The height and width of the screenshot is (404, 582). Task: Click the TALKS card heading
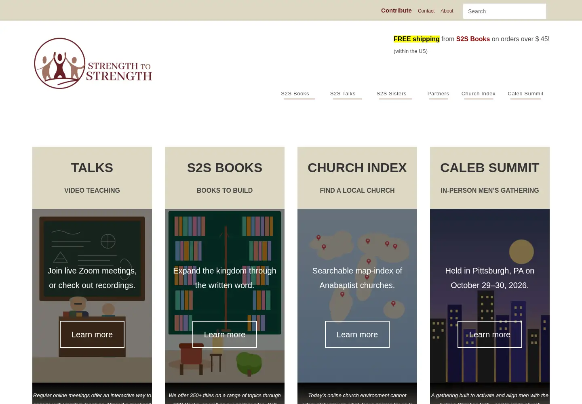click(92, 168)
